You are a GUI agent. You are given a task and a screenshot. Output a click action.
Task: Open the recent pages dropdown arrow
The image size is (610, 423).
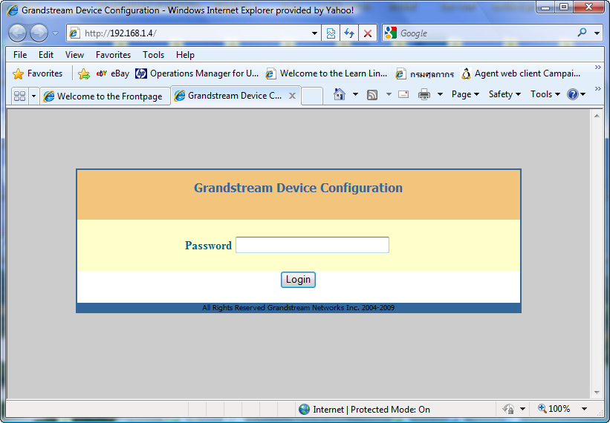[55, 33]
